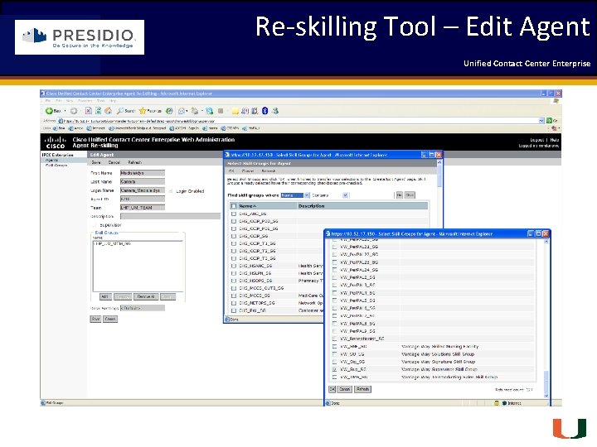This screenshot has height=447, width=597.
Task: Toggle the Supervisor checkbox in Edit Agent
Action: point(95,225)
